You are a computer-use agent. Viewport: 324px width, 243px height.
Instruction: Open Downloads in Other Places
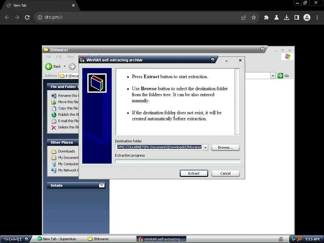[63, 151]
